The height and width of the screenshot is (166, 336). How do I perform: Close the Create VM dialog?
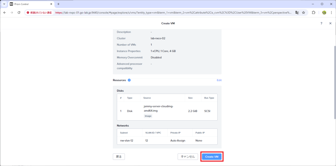pyautogui.click(x=330, y=24)
